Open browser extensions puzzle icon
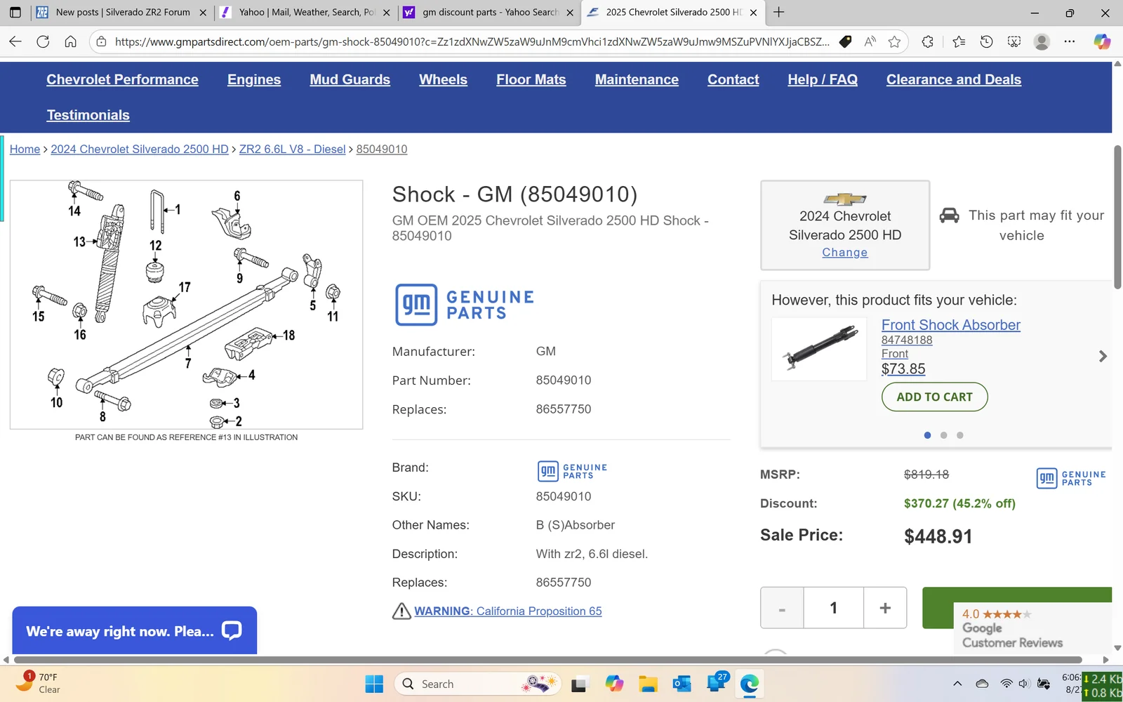 pyautogui.click(x=927, y=41)
